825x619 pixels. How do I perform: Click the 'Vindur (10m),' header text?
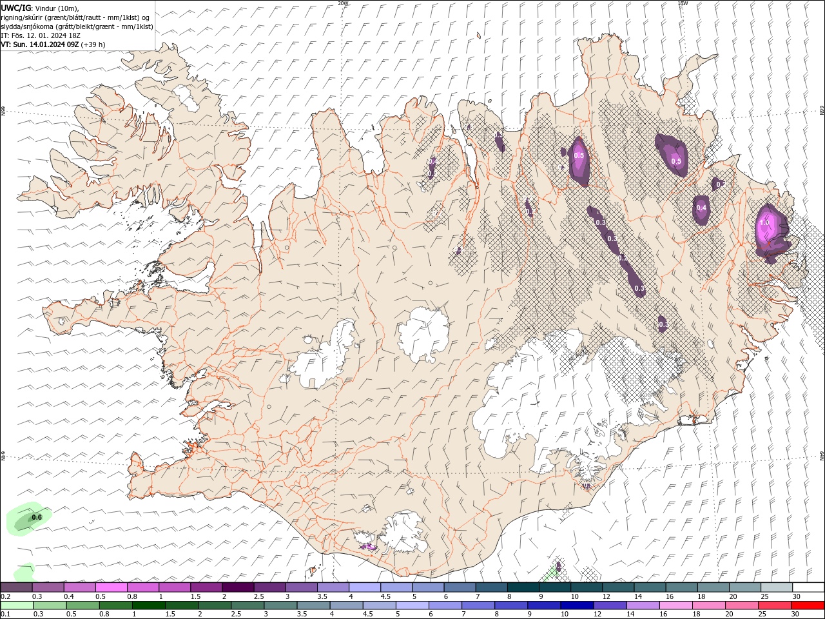[56, 8]
